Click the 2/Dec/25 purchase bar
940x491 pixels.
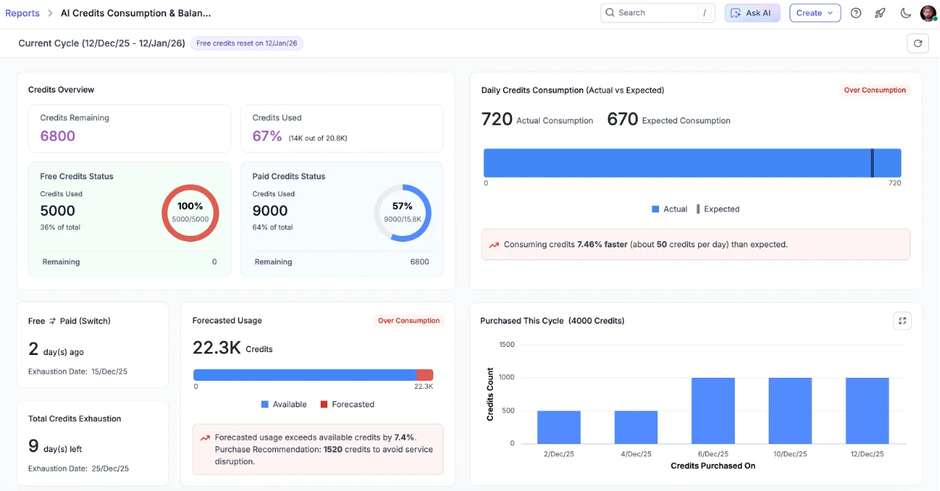(559, 427)
